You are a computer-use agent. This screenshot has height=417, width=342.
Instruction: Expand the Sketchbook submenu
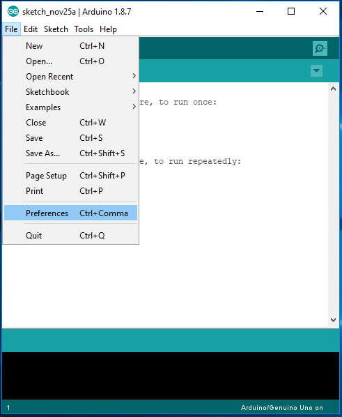click(70, 92)
